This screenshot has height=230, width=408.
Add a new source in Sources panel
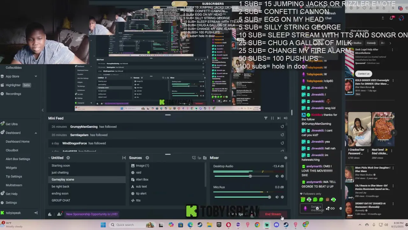click(x=147, y=158)
